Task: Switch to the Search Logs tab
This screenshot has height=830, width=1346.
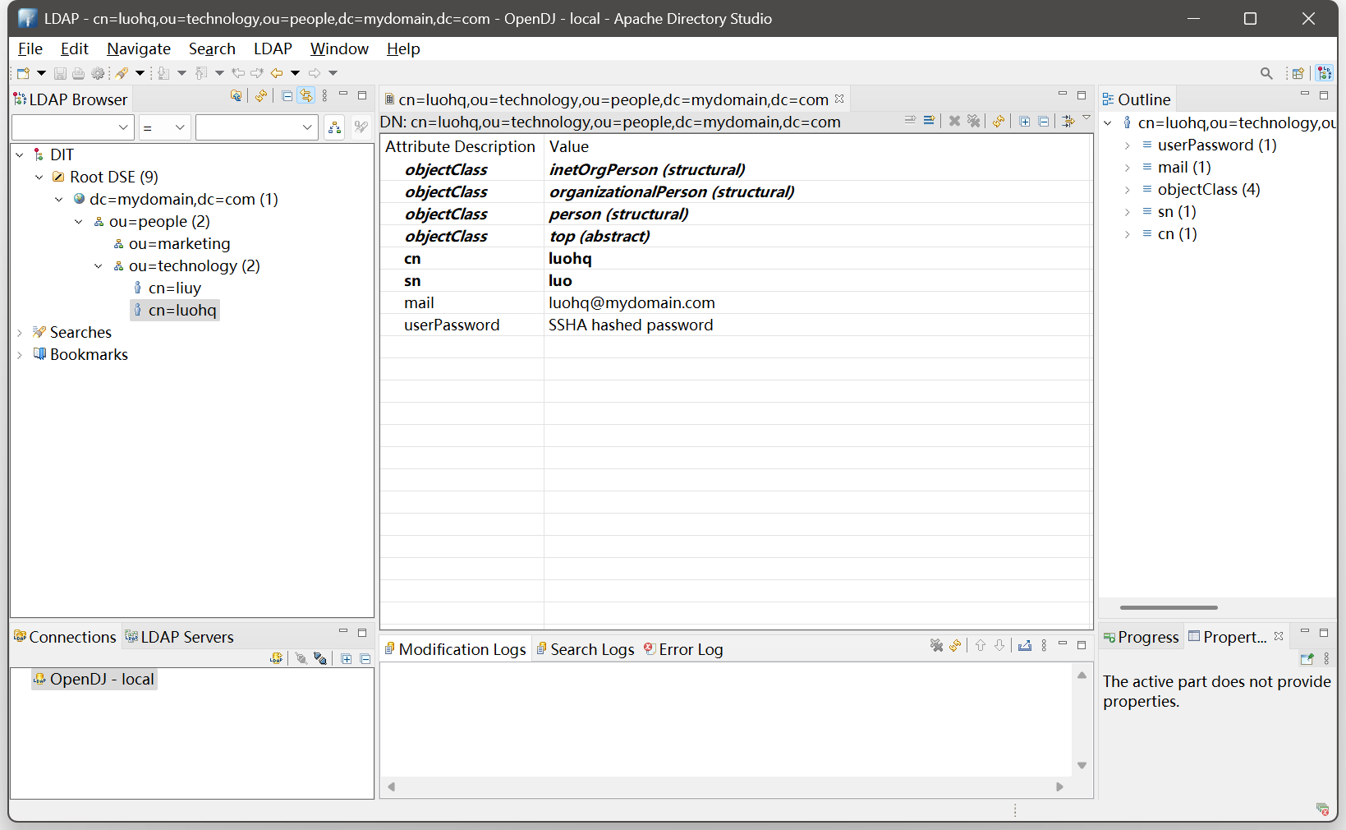Action: pos(585,649)
